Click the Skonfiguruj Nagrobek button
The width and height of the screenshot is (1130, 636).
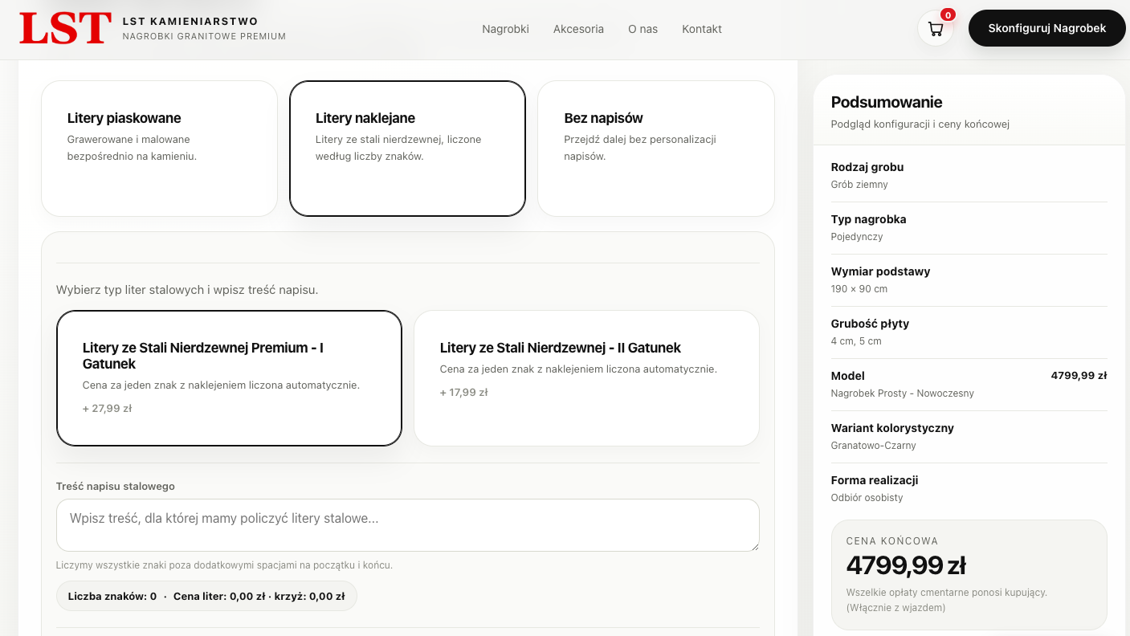click(1047, 28)
